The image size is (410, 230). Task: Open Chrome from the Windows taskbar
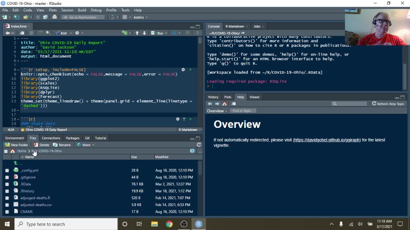coord(169,224)
